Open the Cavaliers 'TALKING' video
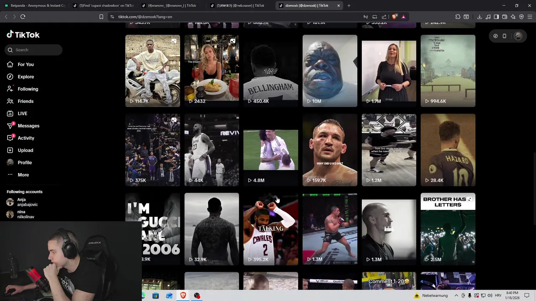The height and width of the screenshot is (301, 536). 271,229
